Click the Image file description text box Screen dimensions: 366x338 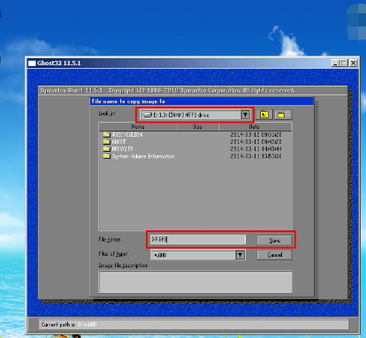pos(195,282)
